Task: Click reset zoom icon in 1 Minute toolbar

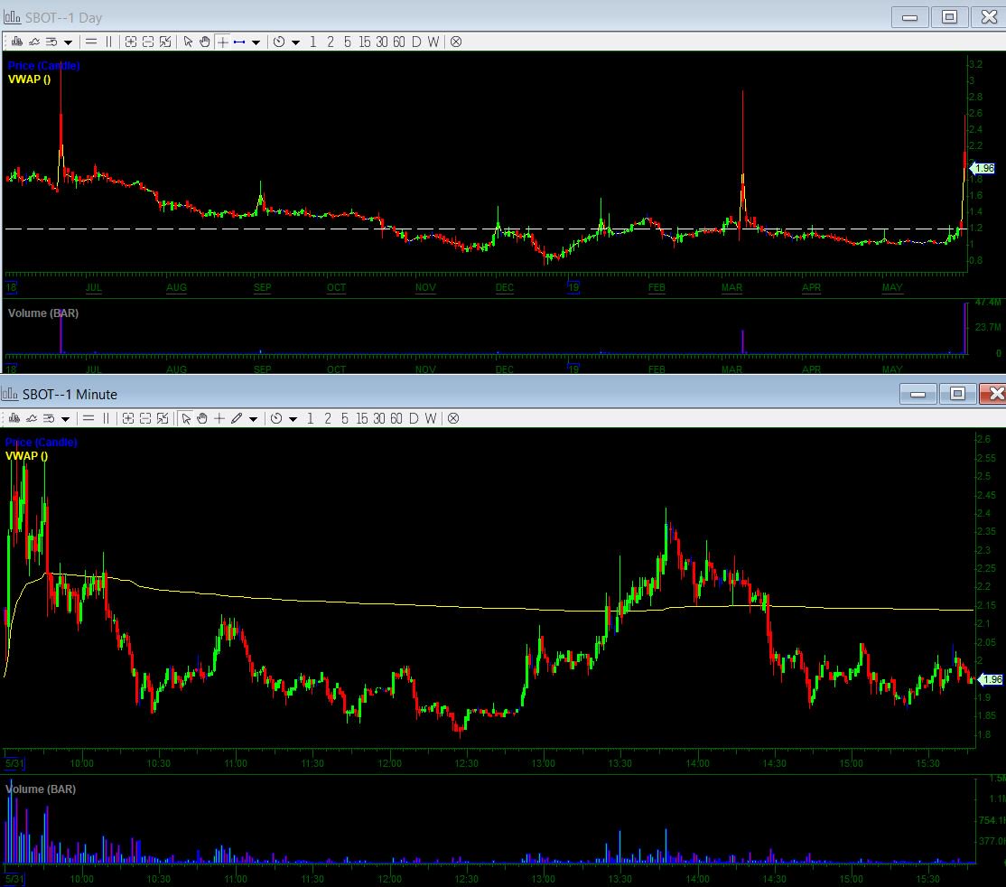Action: point(163,418)
